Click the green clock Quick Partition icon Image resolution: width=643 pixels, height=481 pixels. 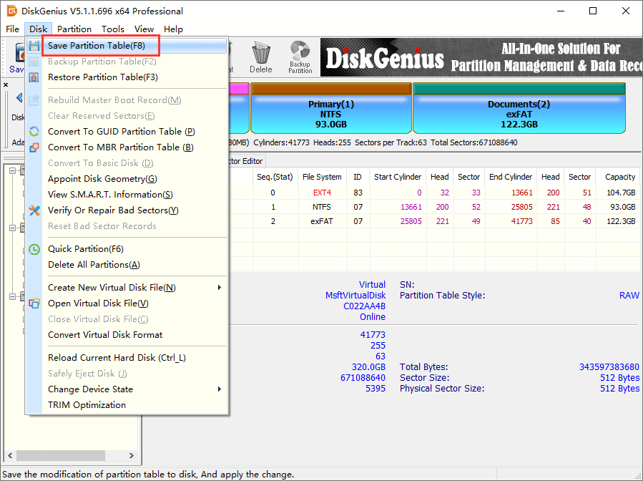pyautogui.click(x=34, y=249)
